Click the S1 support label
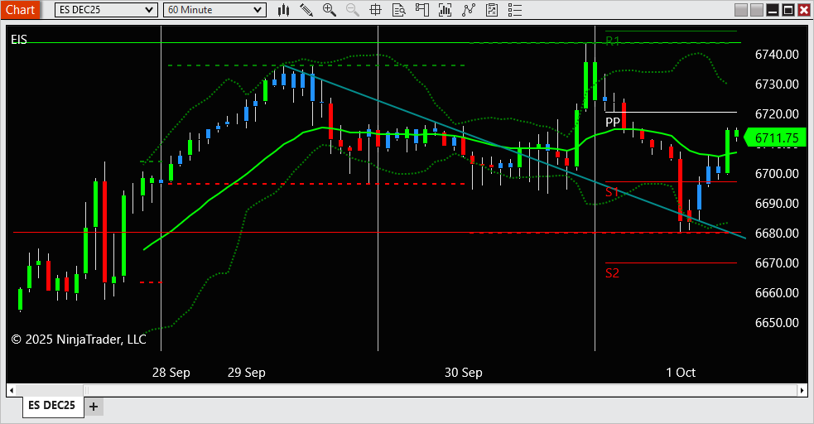The width and height of the screenshot is (814, 424). (612, 192)
